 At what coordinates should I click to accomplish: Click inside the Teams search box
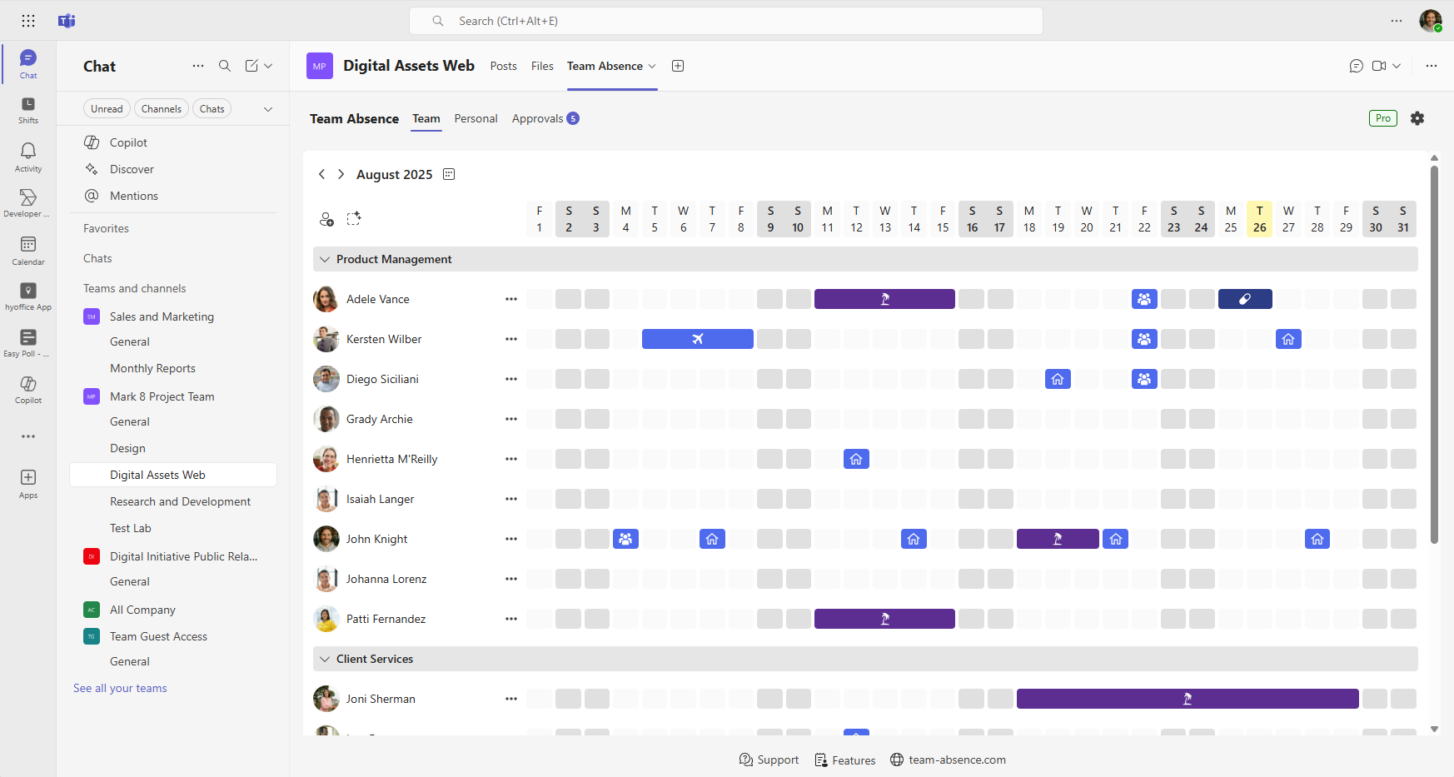click(x=725, y=21)
